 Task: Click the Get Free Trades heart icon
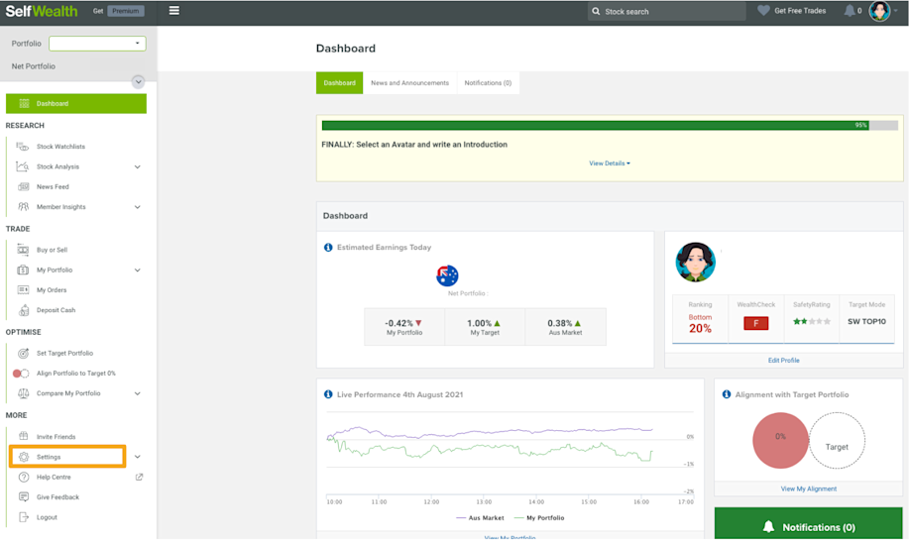(x=763, y=11)
